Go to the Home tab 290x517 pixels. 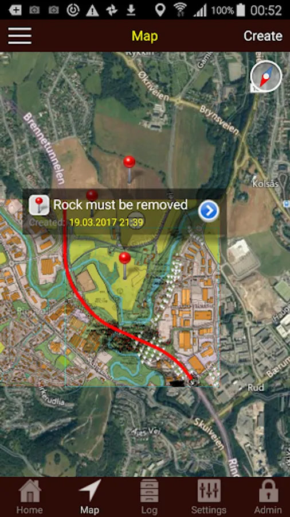30,497
